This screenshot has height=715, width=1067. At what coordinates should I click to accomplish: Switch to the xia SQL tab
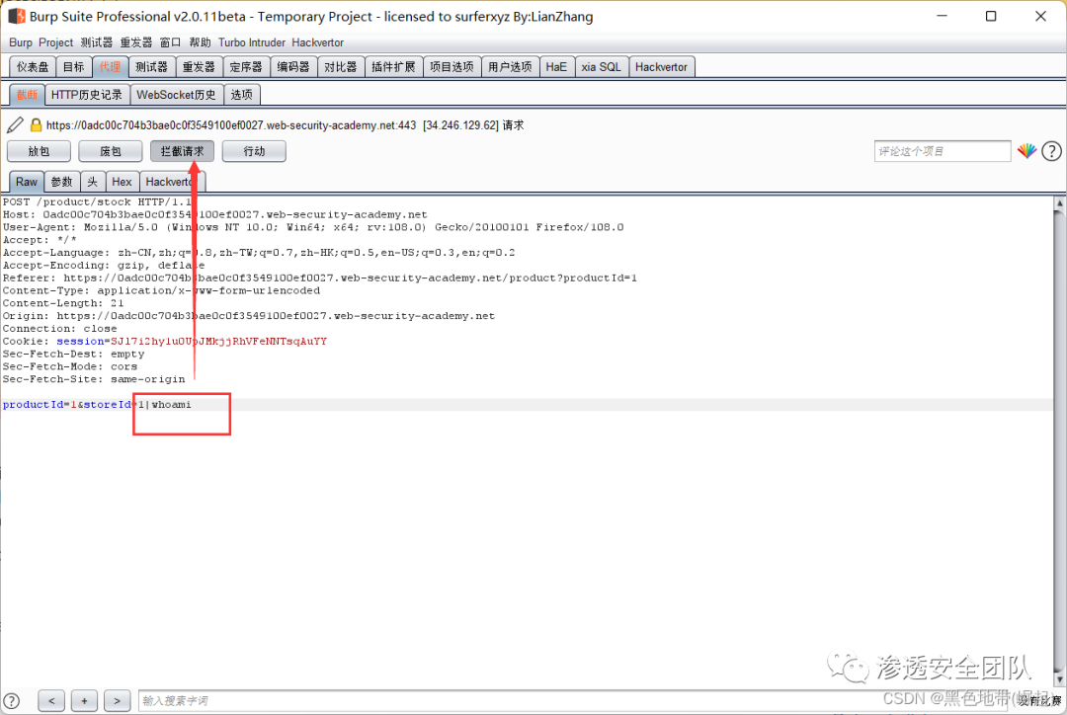[602, 67]
